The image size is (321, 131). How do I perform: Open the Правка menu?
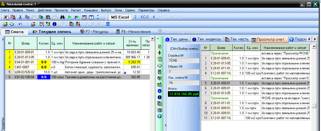pyautogui.click(x=18, y=10)
